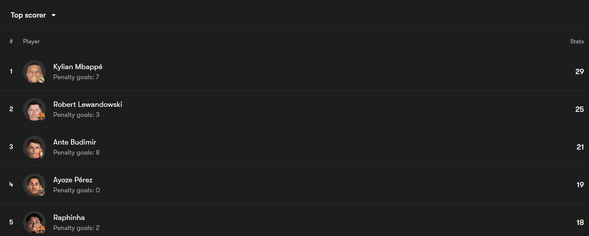The image size is (589, 236).
Task: Click Mbappé's goal total of 29
Action: click(579, 72)
